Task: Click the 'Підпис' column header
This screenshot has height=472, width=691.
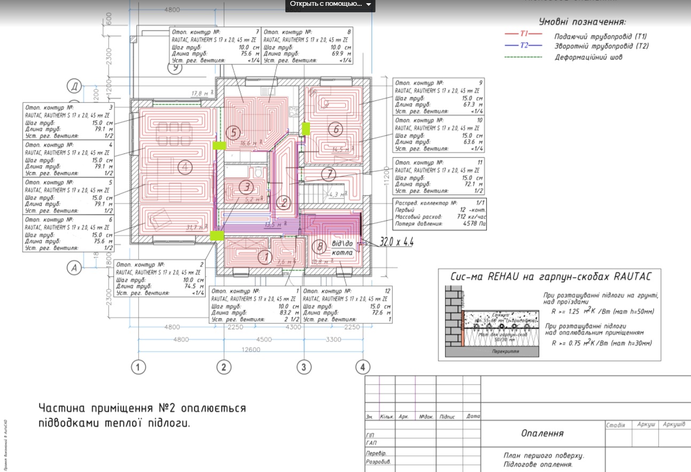Action: point(447,416)
